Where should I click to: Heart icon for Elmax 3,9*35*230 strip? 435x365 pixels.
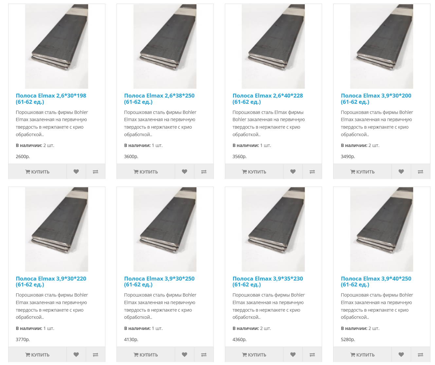293,355
